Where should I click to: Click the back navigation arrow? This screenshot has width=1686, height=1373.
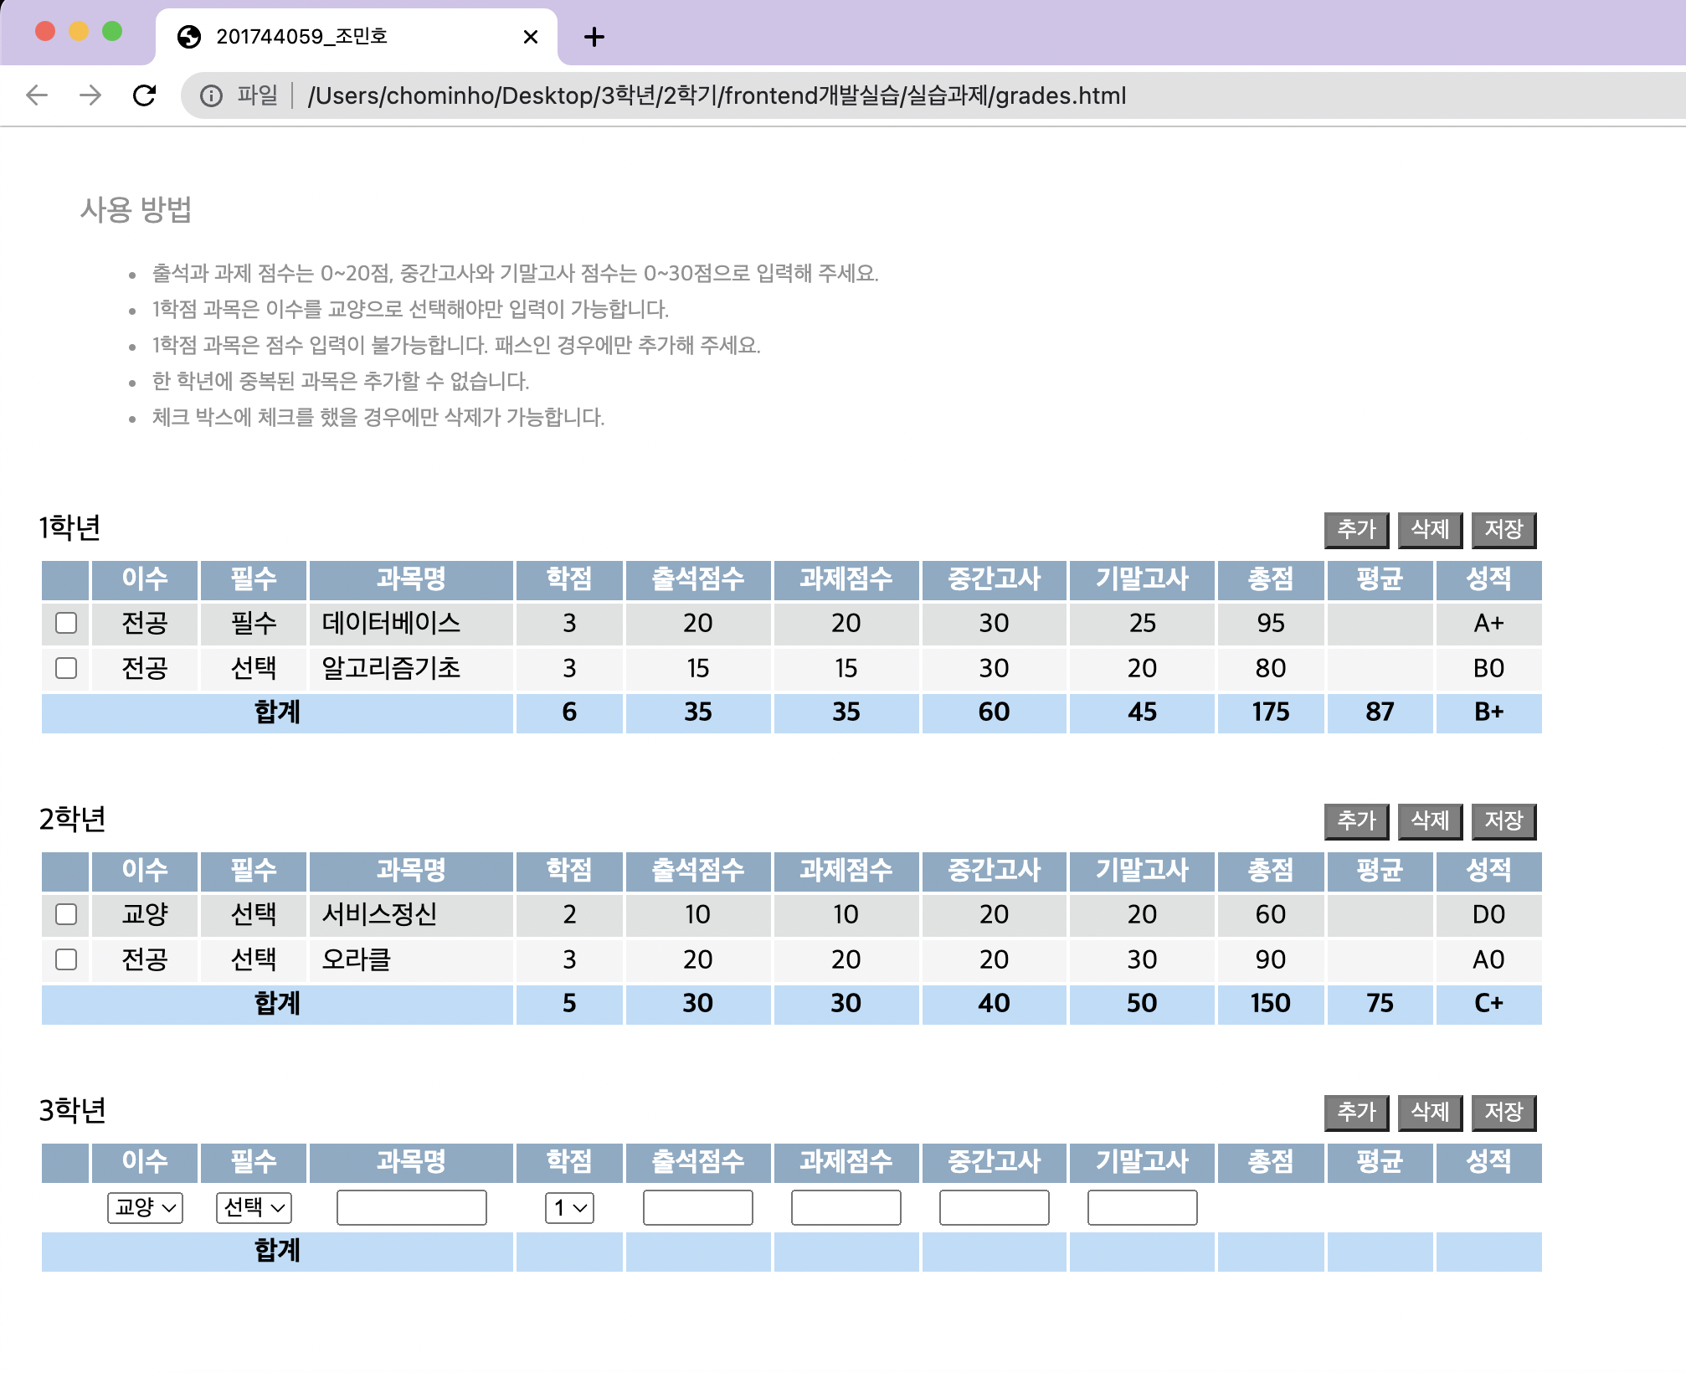point(35,95)
